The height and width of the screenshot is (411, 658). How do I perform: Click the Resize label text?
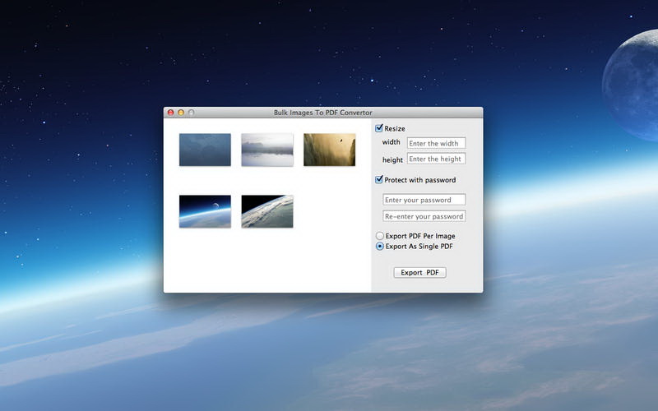pyautogui.click(x=395, y=128)
